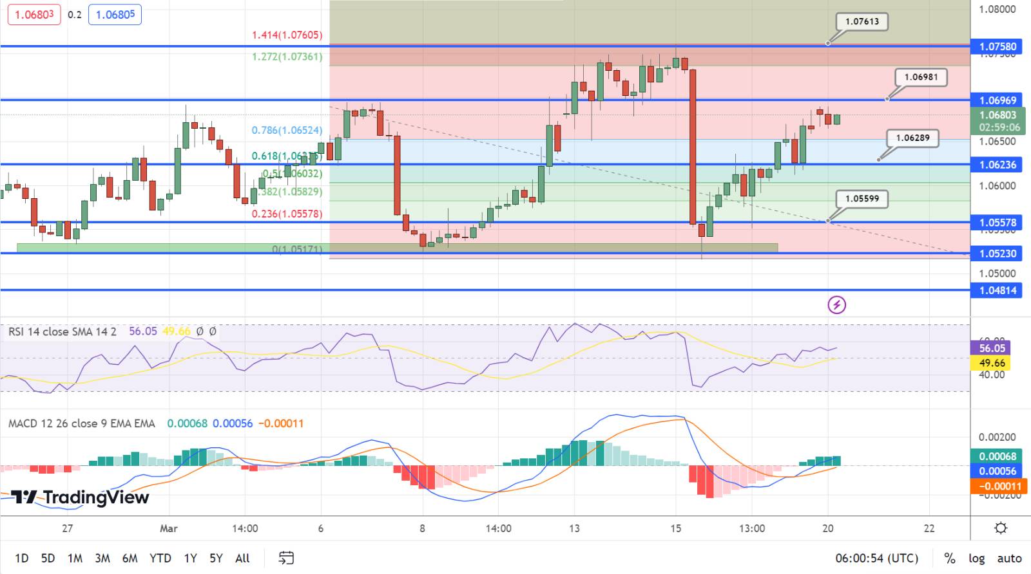This screenshot has height=574, width=1031.
Task: Switch to the 1D time range
Action: click(x=21, y=558)
